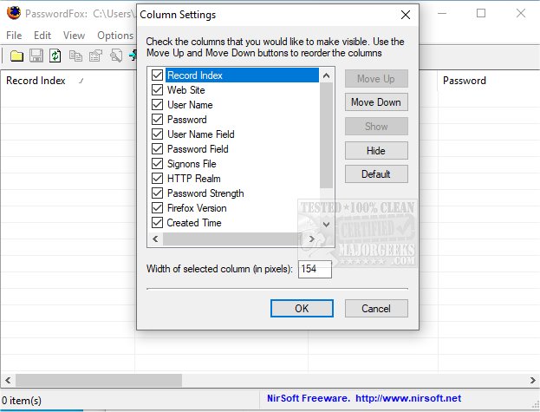
Task: Select the HTTP Realm row label
Action: click(194, 179)
